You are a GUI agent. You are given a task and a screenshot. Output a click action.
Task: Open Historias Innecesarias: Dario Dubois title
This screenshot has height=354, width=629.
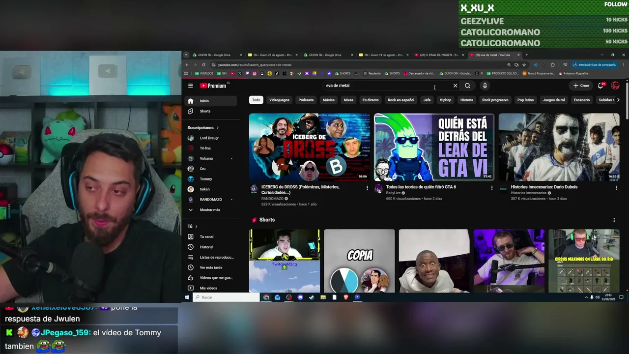coord(544,187)
